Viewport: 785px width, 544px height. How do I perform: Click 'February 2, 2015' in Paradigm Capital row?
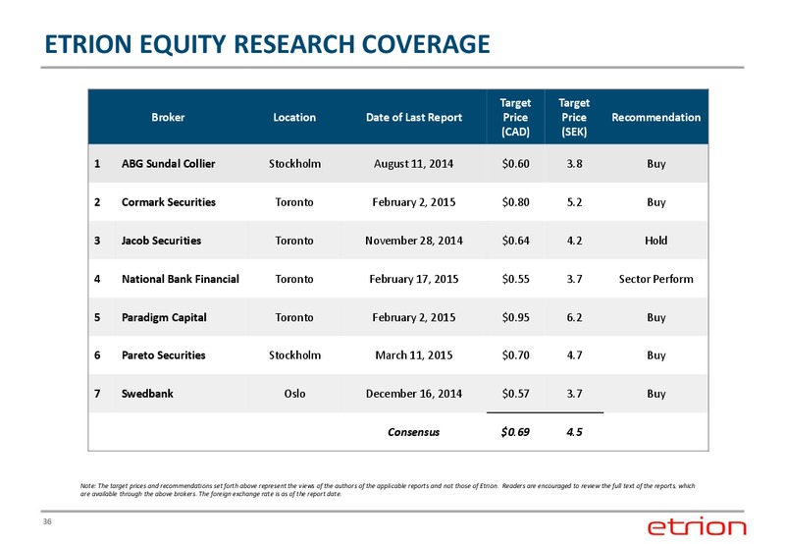414,317
